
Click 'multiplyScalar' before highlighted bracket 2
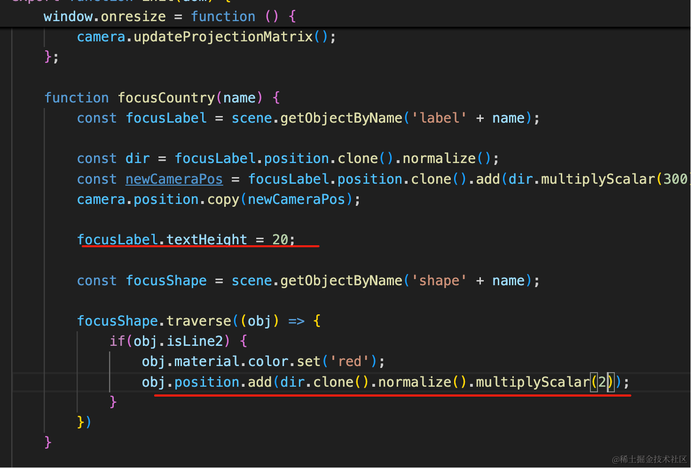(533, 382)
